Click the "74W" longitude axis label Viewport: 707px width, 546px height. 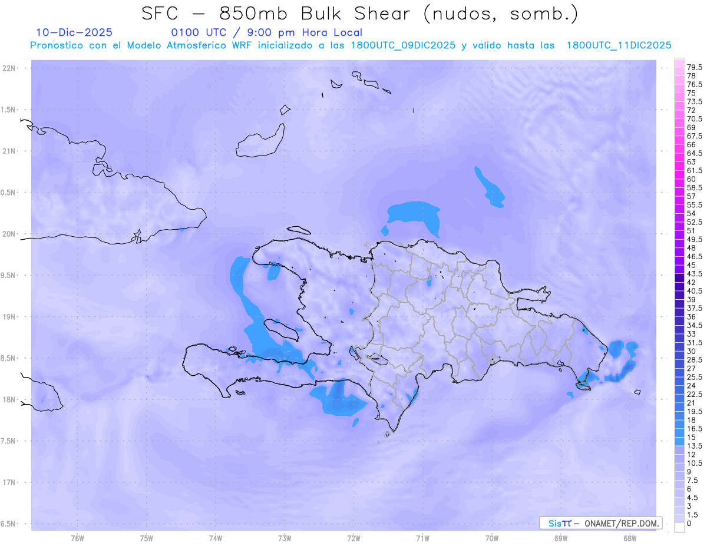tap(216, 538)
